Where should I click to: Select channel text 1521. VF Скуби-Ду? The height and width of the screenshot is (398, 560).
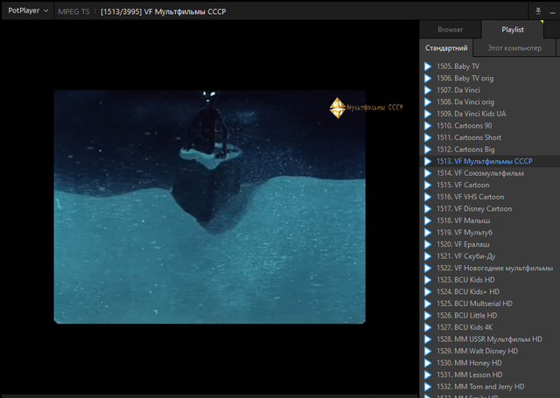[x=466, y=256]
